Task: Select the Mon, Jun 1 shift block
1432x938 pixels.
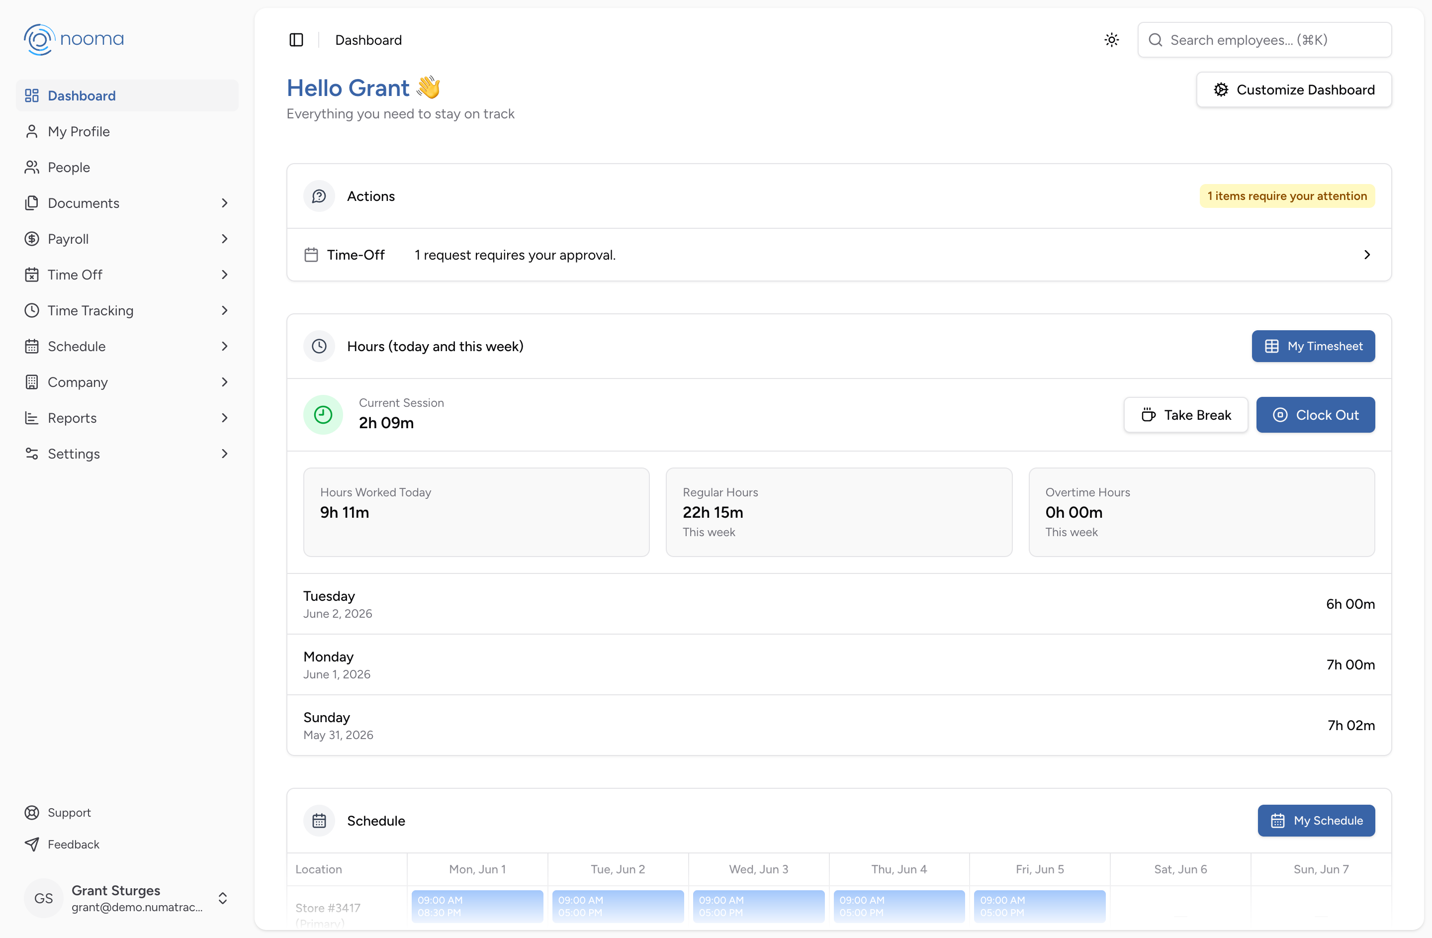Action: (477, 906)
